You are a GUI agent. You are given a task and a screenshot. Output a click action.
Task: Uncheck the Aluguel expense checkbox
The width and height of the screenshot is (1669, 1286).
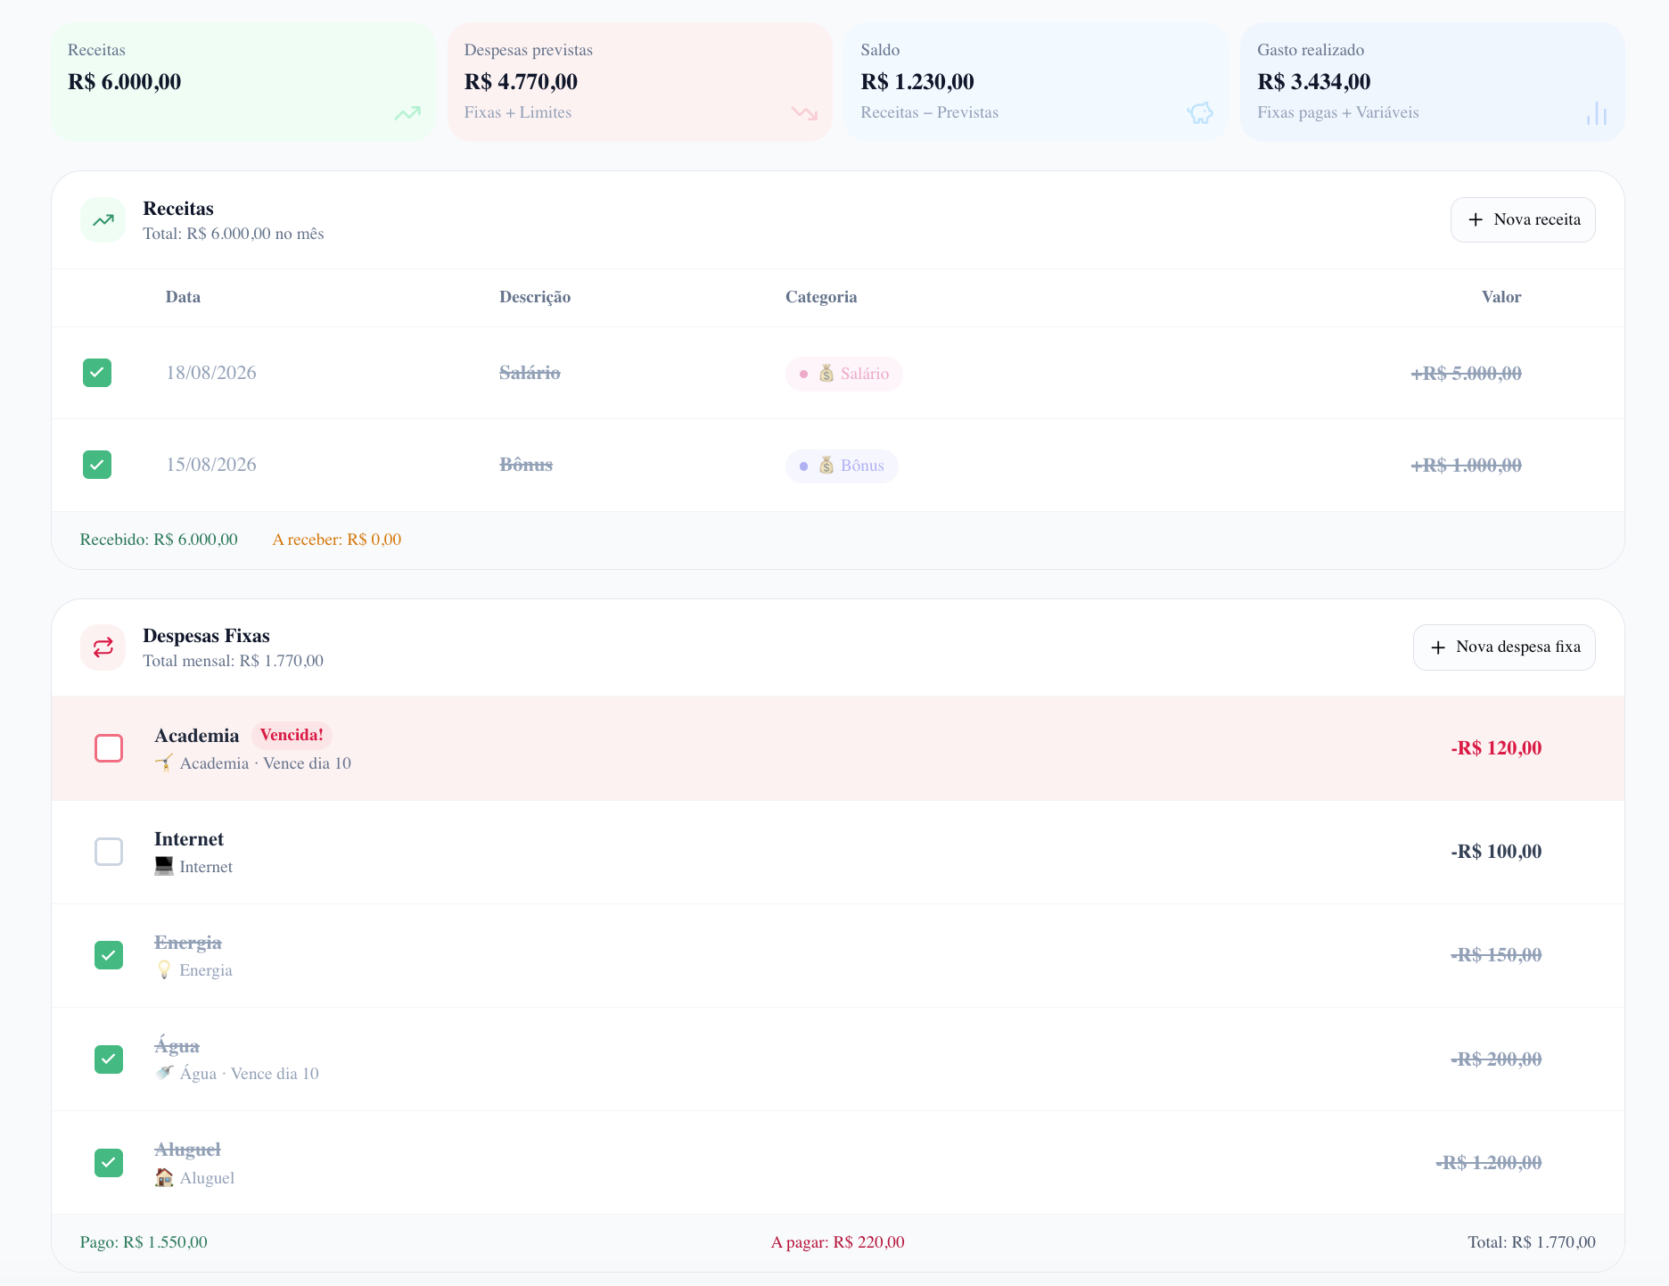109,1163
